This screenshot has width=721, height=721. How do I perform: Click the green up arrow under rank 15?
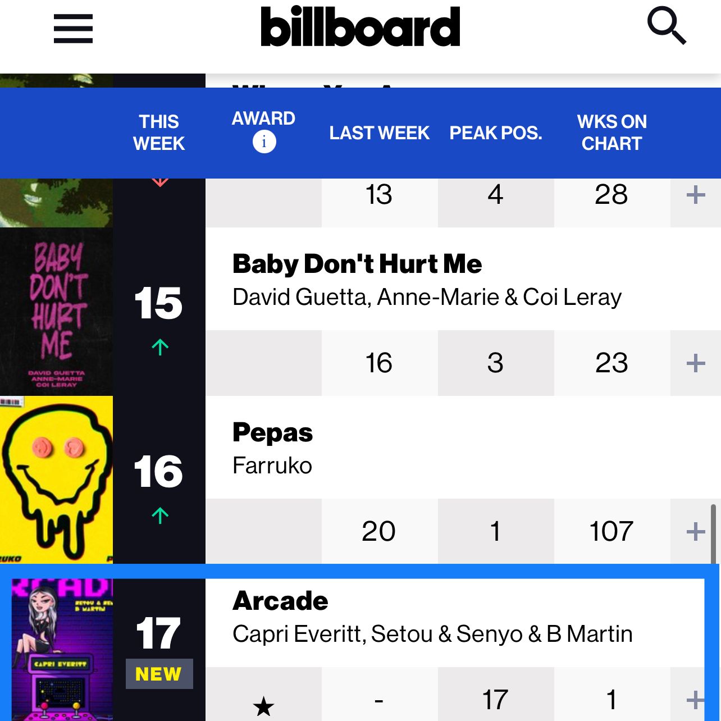(x=160, y=347)
